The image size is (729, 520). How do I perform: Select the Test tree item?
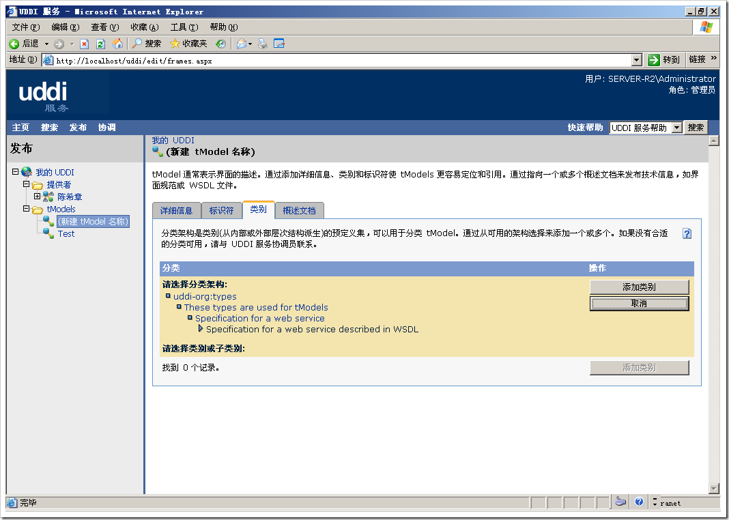(66, 234)
